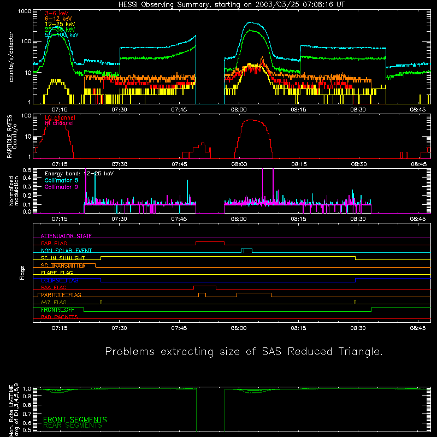Click the HESSI Observing Summary title text
This screenshot has width=437, height=437.
[232, 5]
